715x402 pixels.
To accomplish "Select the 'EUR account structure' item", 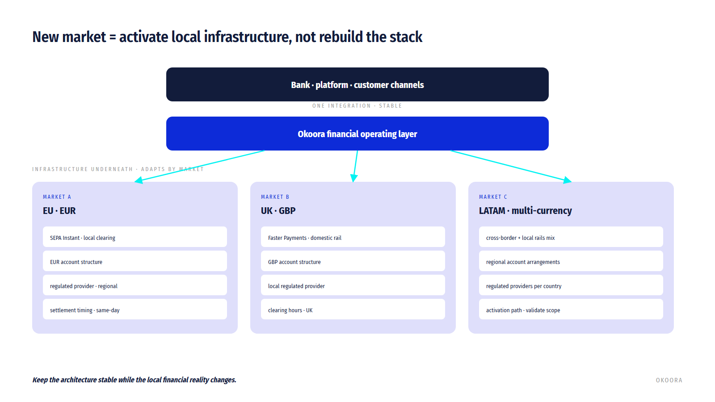I will click(x=135, y=261).
